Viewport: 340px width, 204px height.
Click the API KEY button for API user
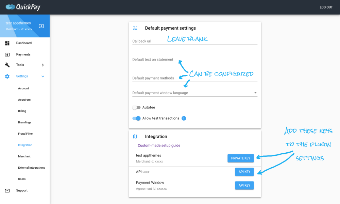pyautogui.click(x=244, y=172)
